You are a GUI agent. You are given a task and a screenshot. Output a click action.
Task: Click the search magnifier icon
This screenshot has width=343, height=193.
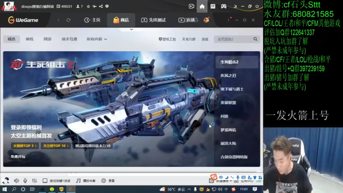pos(255,39)
